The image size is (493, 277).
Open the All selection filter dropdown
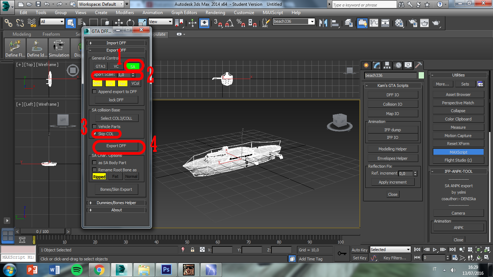coord(52,22)
